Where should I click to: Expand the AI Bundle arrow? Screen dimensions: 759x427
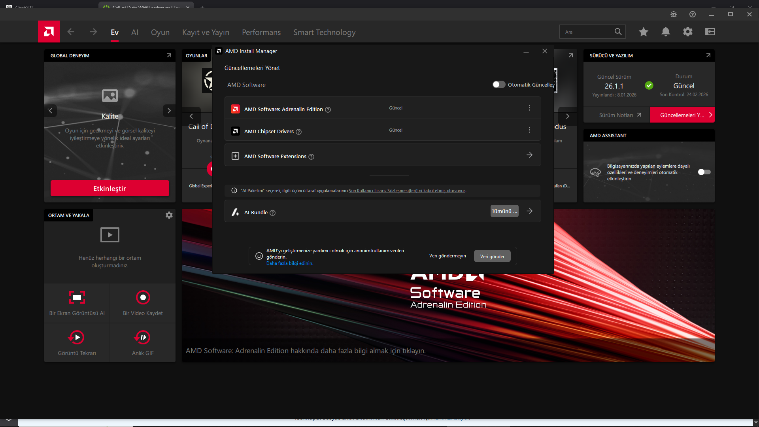(x=529, y=211)
